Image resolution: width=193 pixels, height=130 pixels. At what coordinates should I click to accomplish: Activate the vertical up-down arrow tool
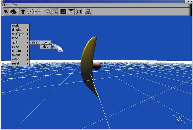[23, 12]
